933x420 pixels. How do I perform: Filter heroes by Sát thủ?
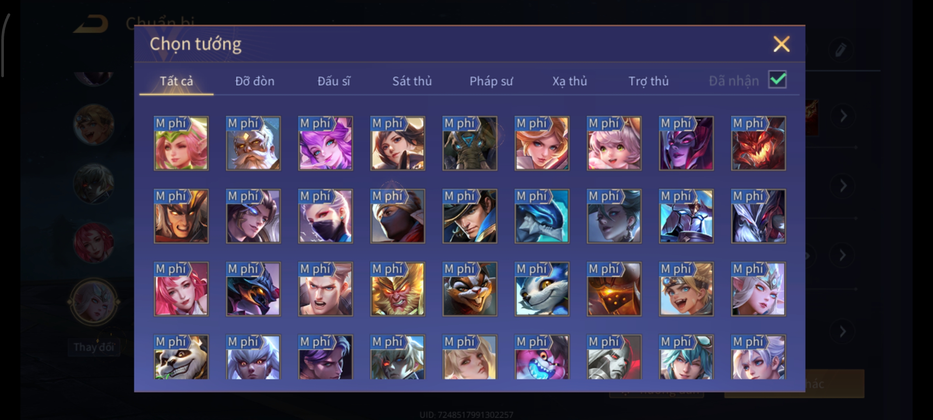pyautogui.click(x=412, y=81)
